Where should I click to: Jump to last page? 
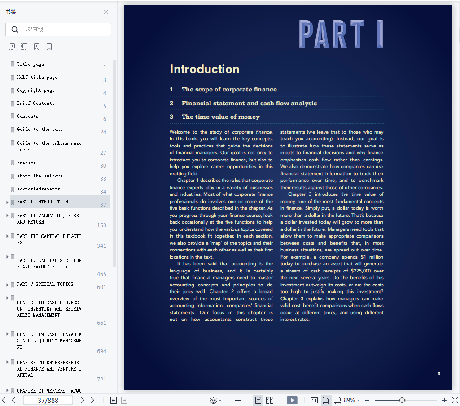[x=93, y=400]
